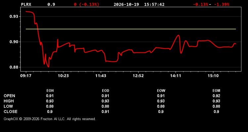Click the EOW OPEN value 0.91
This screenshot has height=132, width=248.
(x=161, y=96)
